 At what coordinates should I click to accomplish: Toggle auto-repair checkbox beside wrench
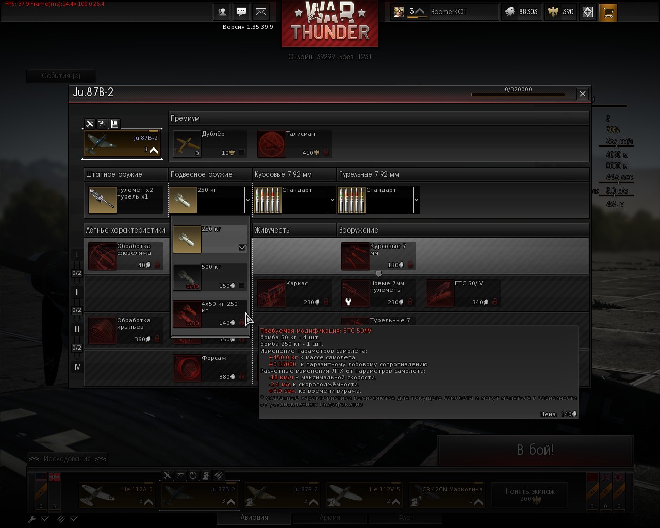pos(45,519)
